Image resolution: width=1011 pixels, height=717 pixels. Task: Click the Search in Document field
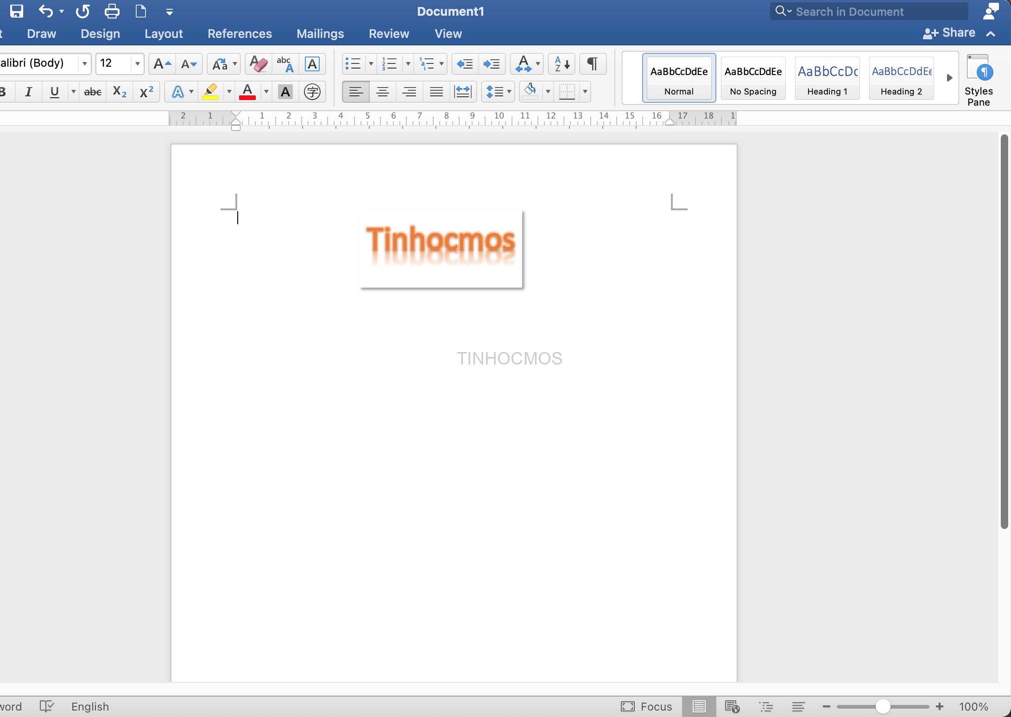tap(869, 11)
